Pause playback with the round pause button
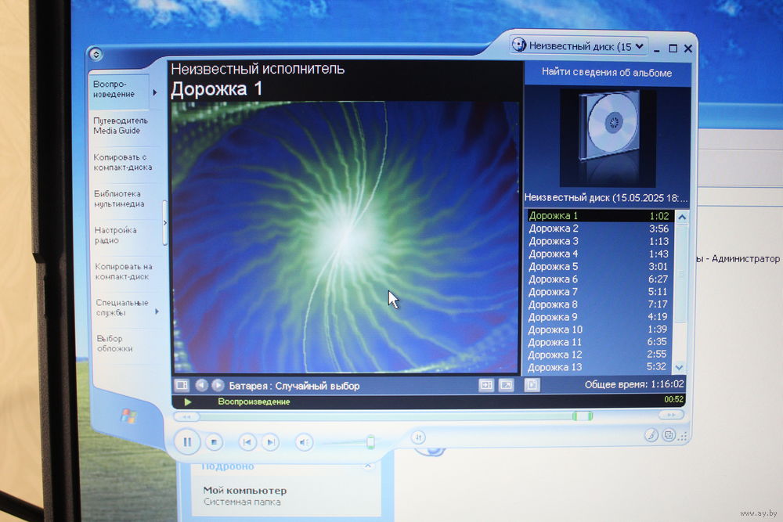 point(187,442)
